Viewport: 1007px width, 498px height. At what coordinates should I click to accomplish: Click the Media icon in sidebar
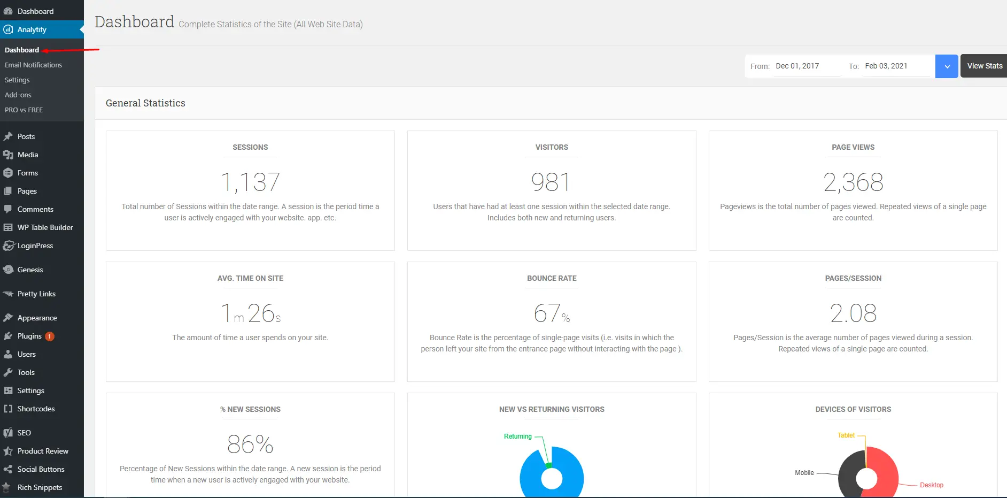pyautogui.click(x=8, y=155)
